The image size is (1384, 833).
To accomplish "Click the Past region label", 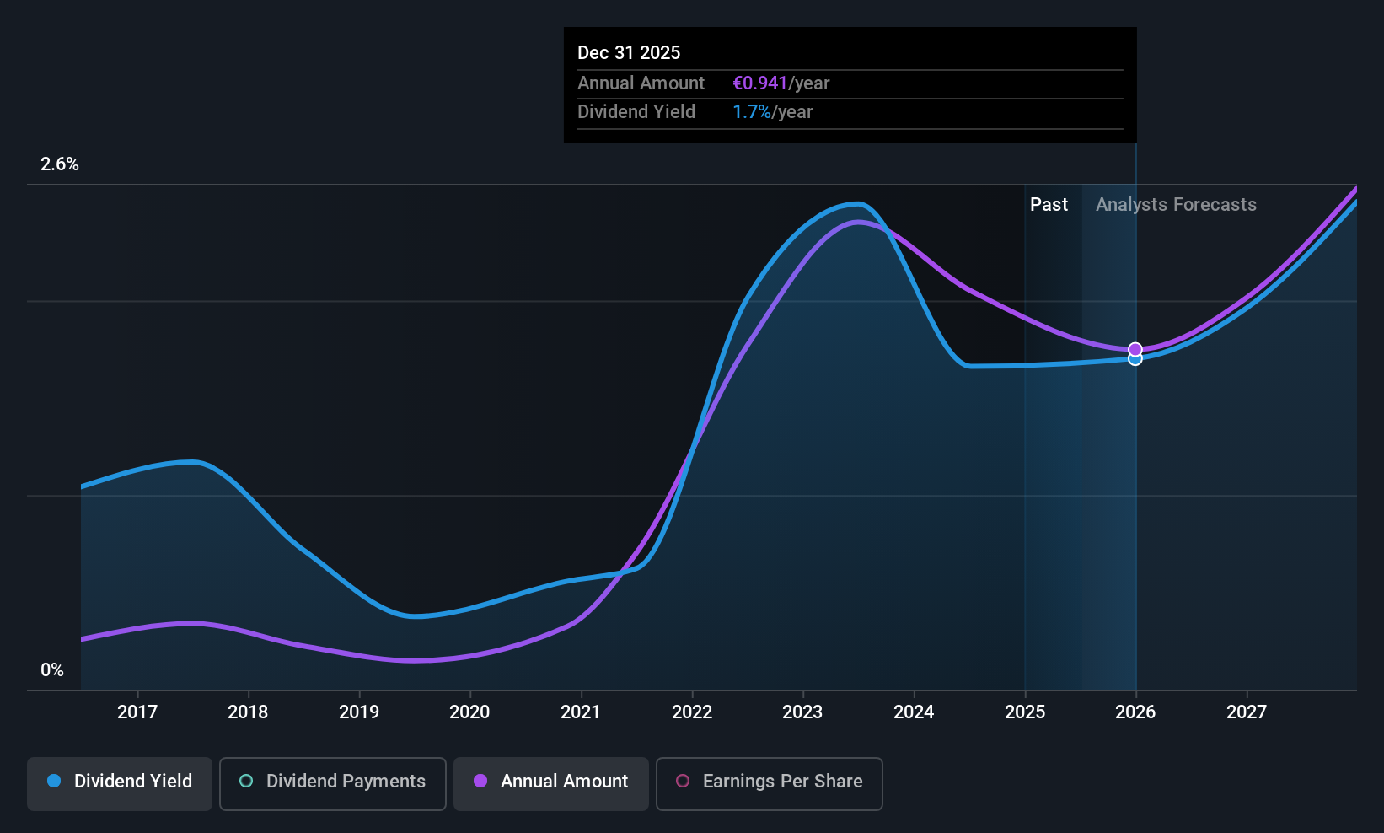I will pos(1049,204).
